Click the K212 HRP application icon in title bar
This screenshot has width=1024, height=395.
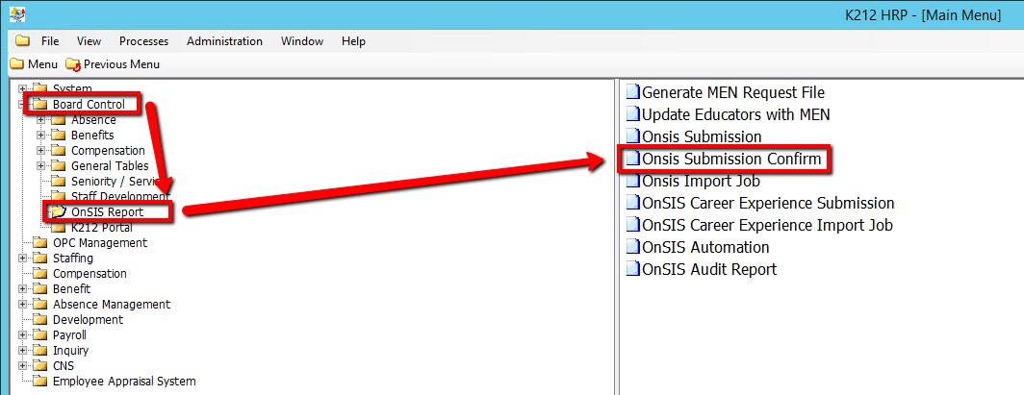(x=15, y=15)
